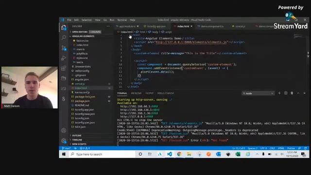This screenshot has width=311, height=175.
Task: Open the View menu
Action: 98,20
